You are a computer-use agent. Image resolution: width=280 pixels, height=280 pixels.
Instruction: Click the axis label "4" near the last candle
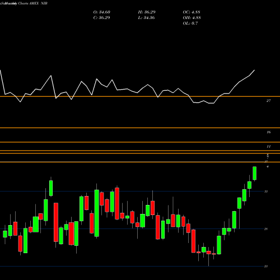[x=268, y=166]
